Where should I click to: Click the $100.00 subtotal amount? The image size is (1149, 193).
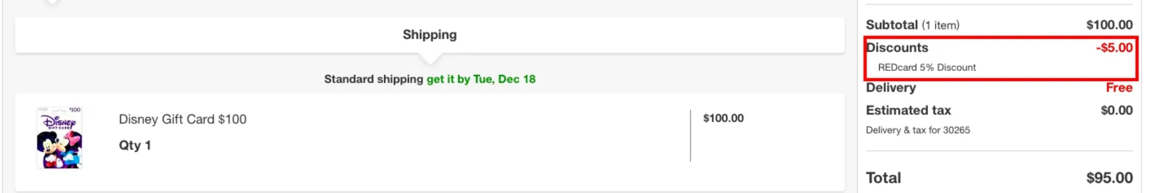point(1109,25)
